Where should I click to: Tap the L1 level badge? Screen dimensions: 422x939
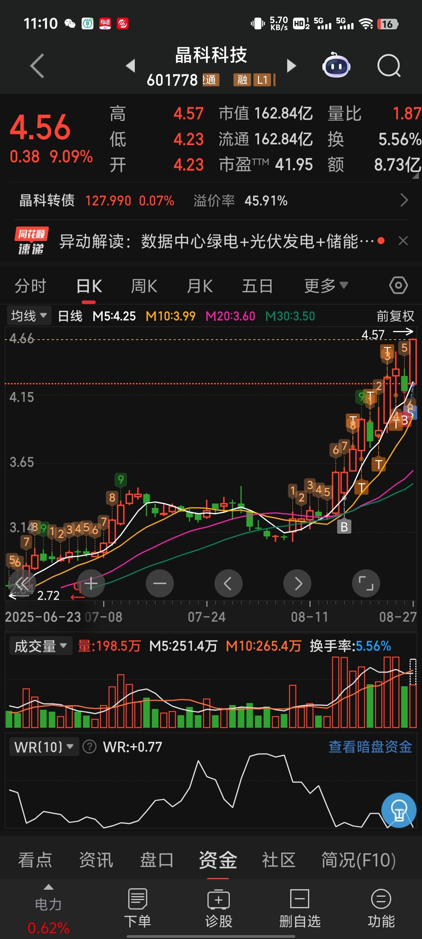click(262, 80)
